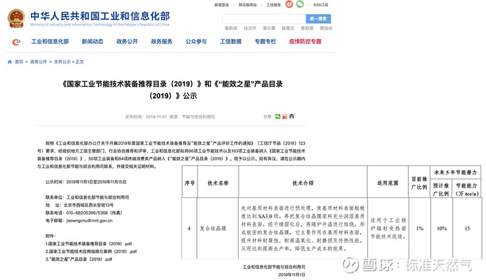Share article via QQ penguin icon

[292, 117]
